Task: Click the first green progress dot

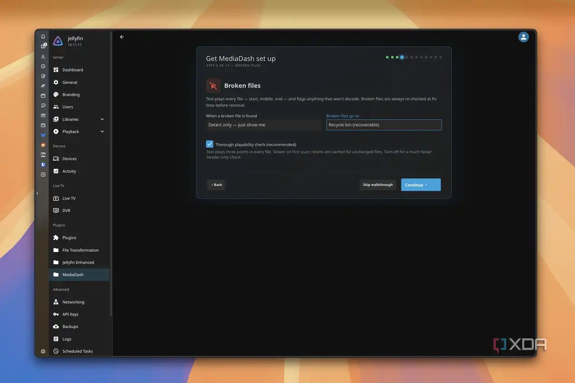Action: pos(387,57)
